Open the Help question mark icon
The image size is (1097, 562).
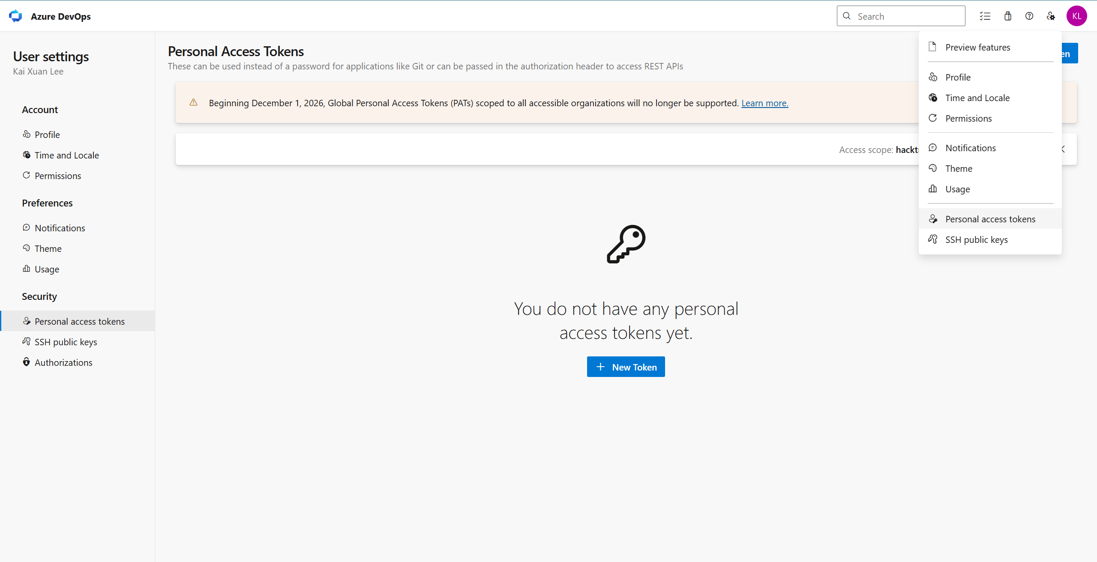coord(1029,16)
